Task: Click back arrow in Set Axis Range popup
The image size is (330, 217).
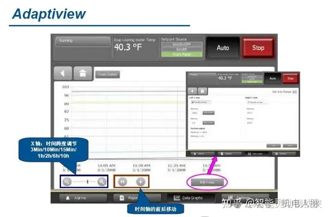Action: [193, 91]
